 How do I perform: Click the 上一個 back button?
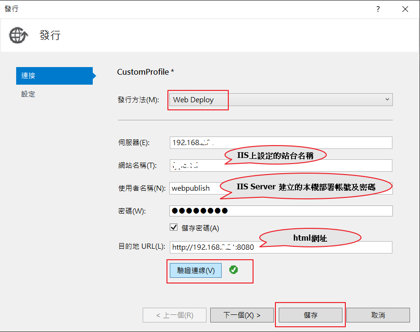click(175, 315)
